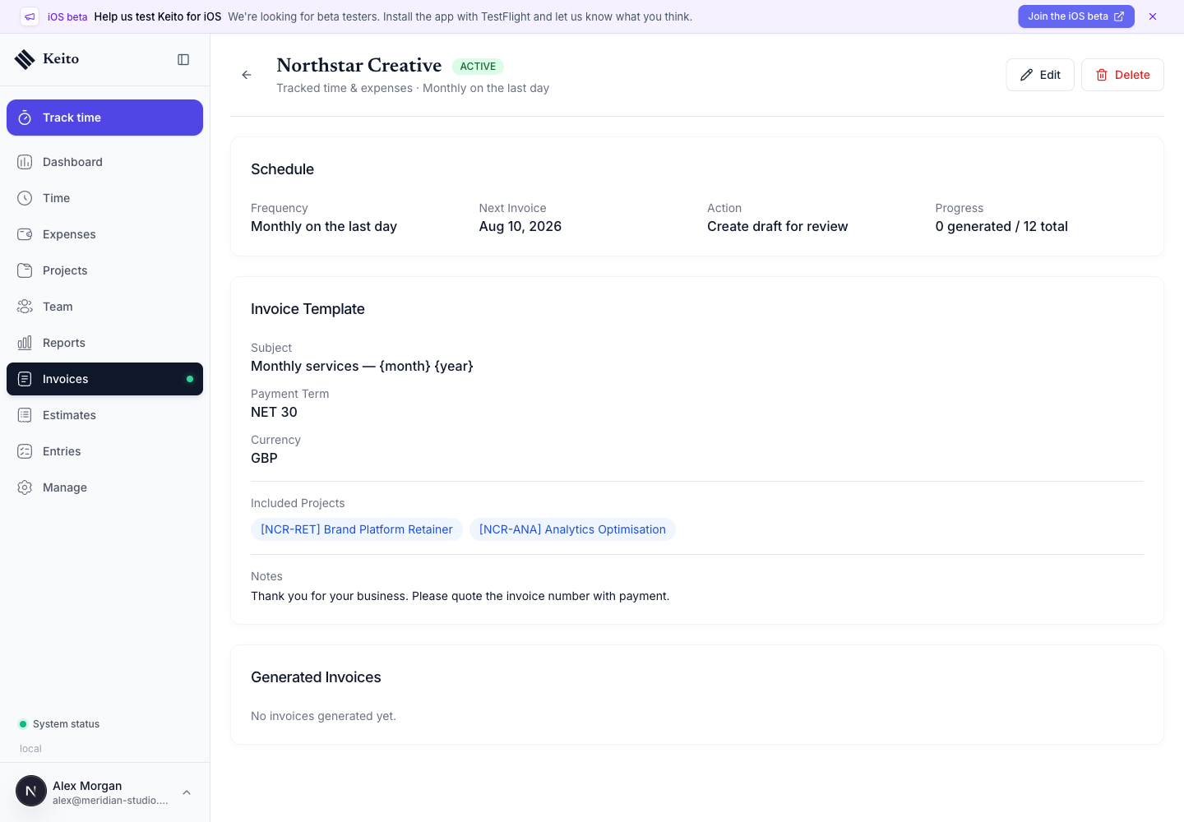Image resolution: width=1184 pixels, height=822 pixels.
Task: Click the Create draft for review action value
Action: tap(778, 226)
